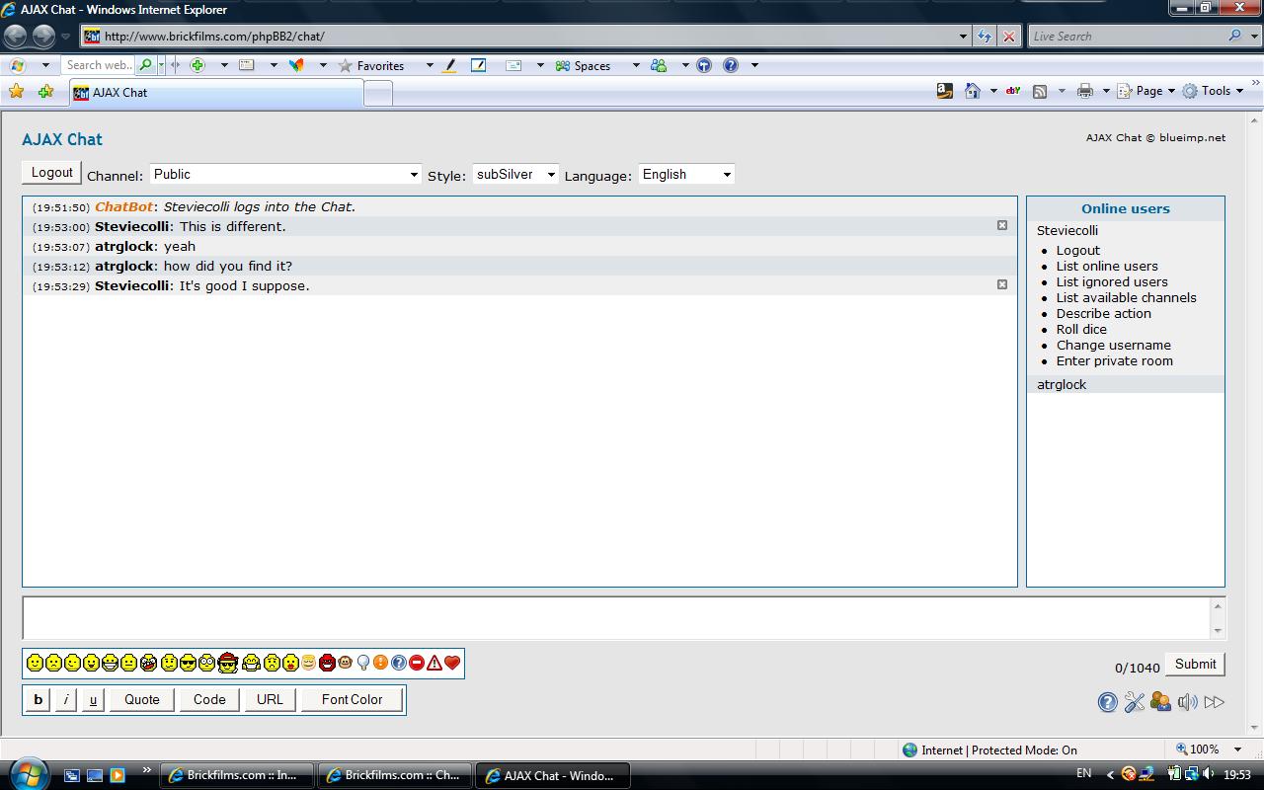
Task: Select List available channels
Action: tap(1127, 297)
